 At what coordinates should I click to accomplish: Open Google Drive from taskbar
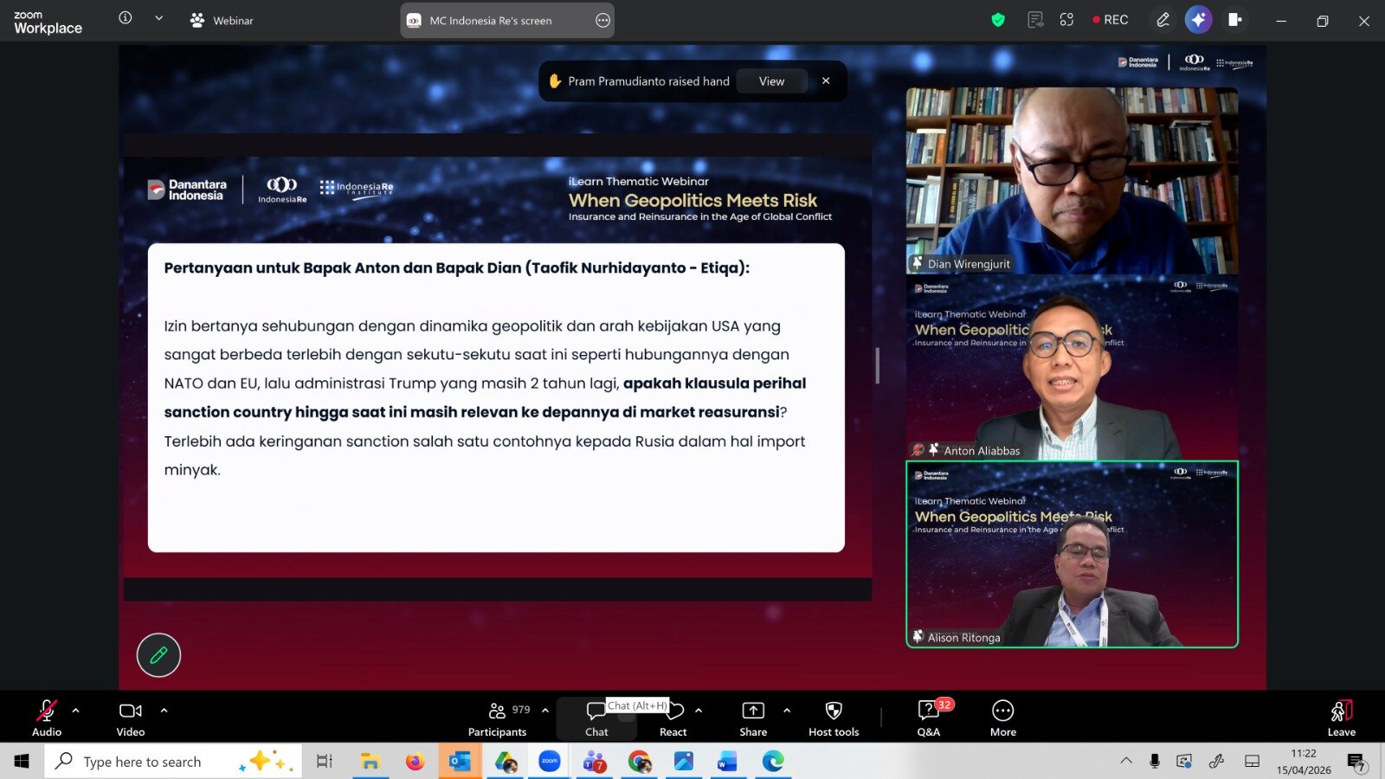(506, 762)
